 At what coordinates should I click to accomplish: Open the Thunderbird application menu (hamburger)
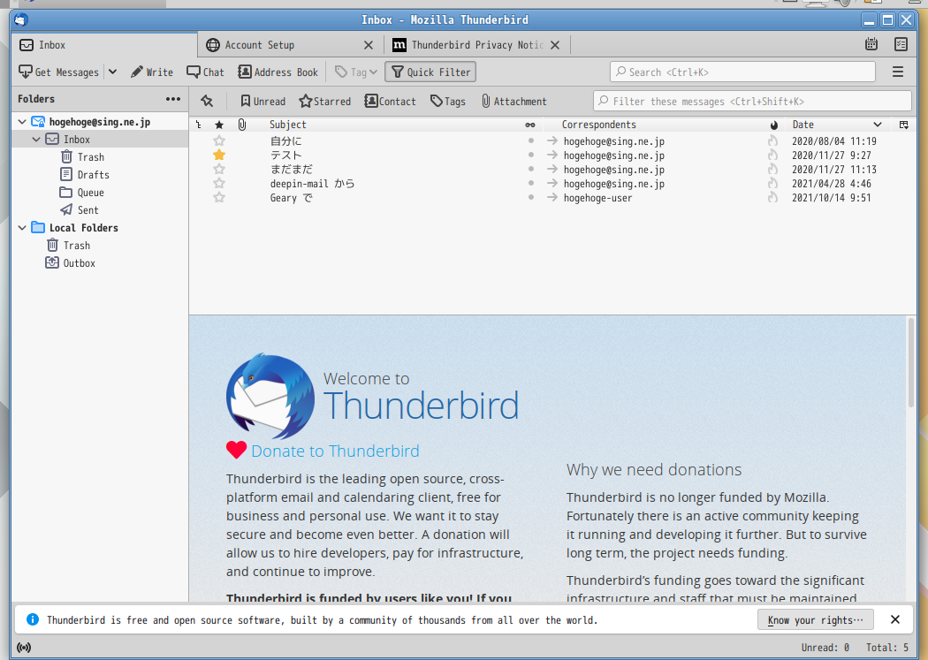[898, 72]
